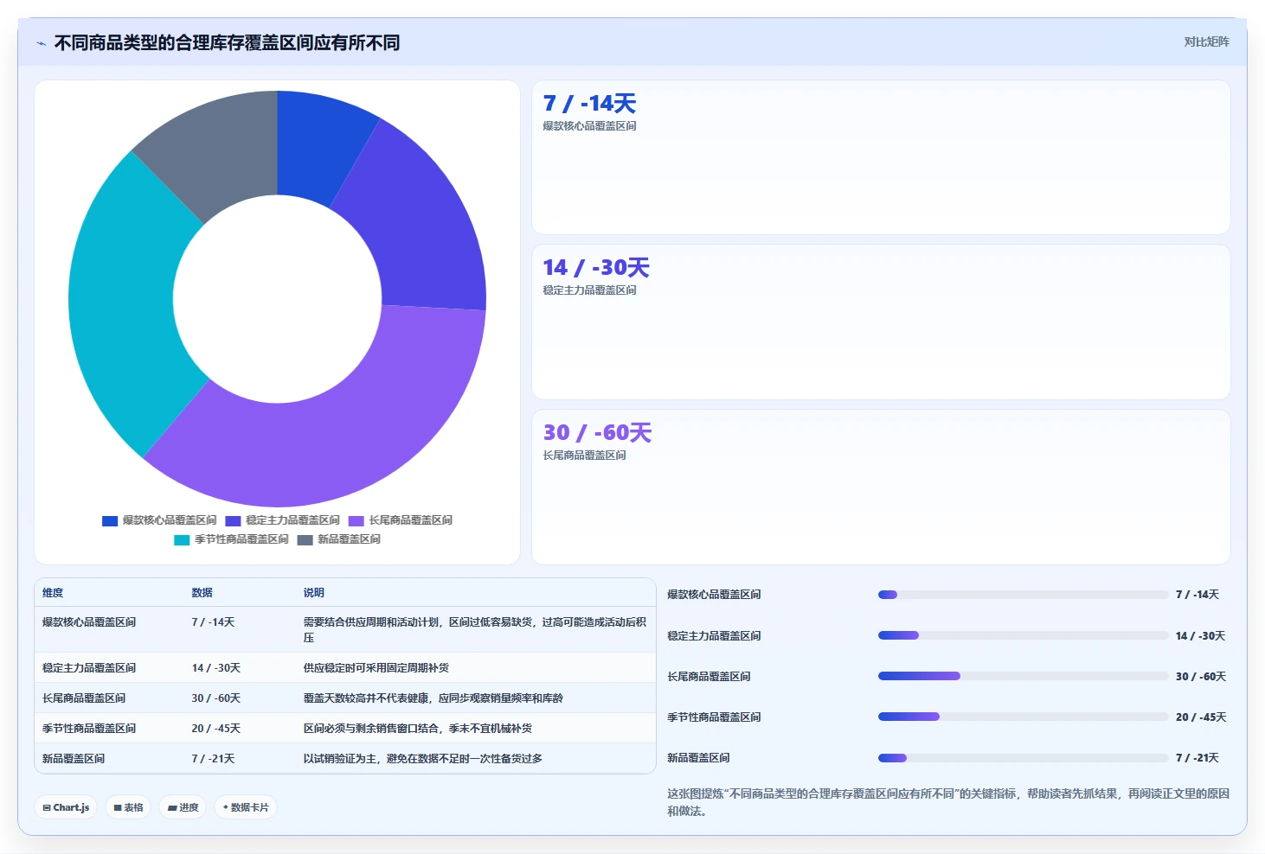
Task: Select the 7 / -14天 data card
Action: tap(881, 157)
